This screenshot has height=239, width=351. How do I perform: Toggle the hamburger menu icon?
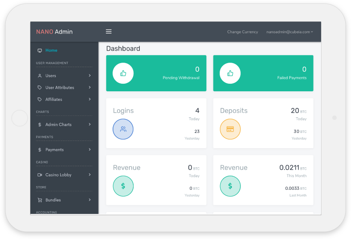[109, 31]
